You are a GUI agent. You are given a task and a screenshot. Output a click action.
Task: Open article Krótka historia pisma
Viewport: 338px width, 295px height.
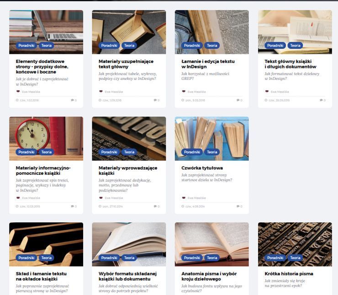tap(289, 274)
